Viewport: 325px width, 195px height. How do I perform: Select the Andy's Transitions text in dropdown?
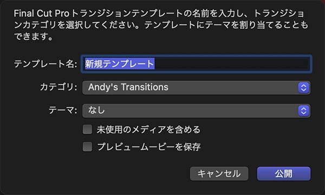pos(128,87)
